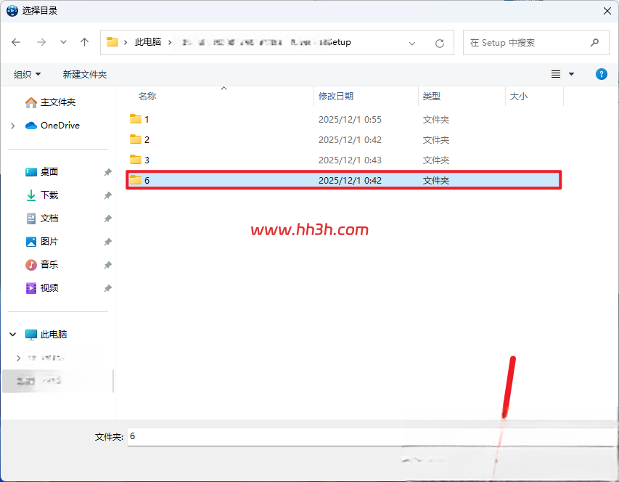Open 桌面 quick access item

42,172
